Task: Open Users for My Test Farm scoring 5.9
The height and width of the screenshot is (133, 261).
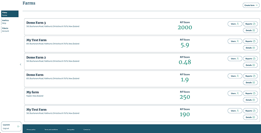Action: pos(235,41)
